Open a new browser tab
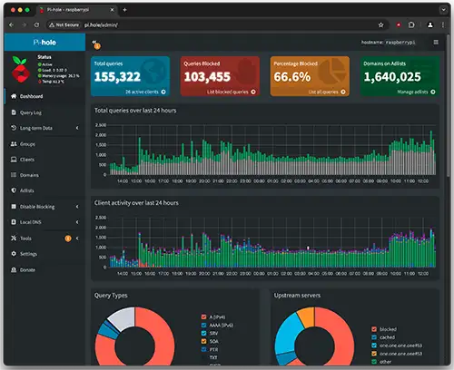 click(x=124, y=10)
